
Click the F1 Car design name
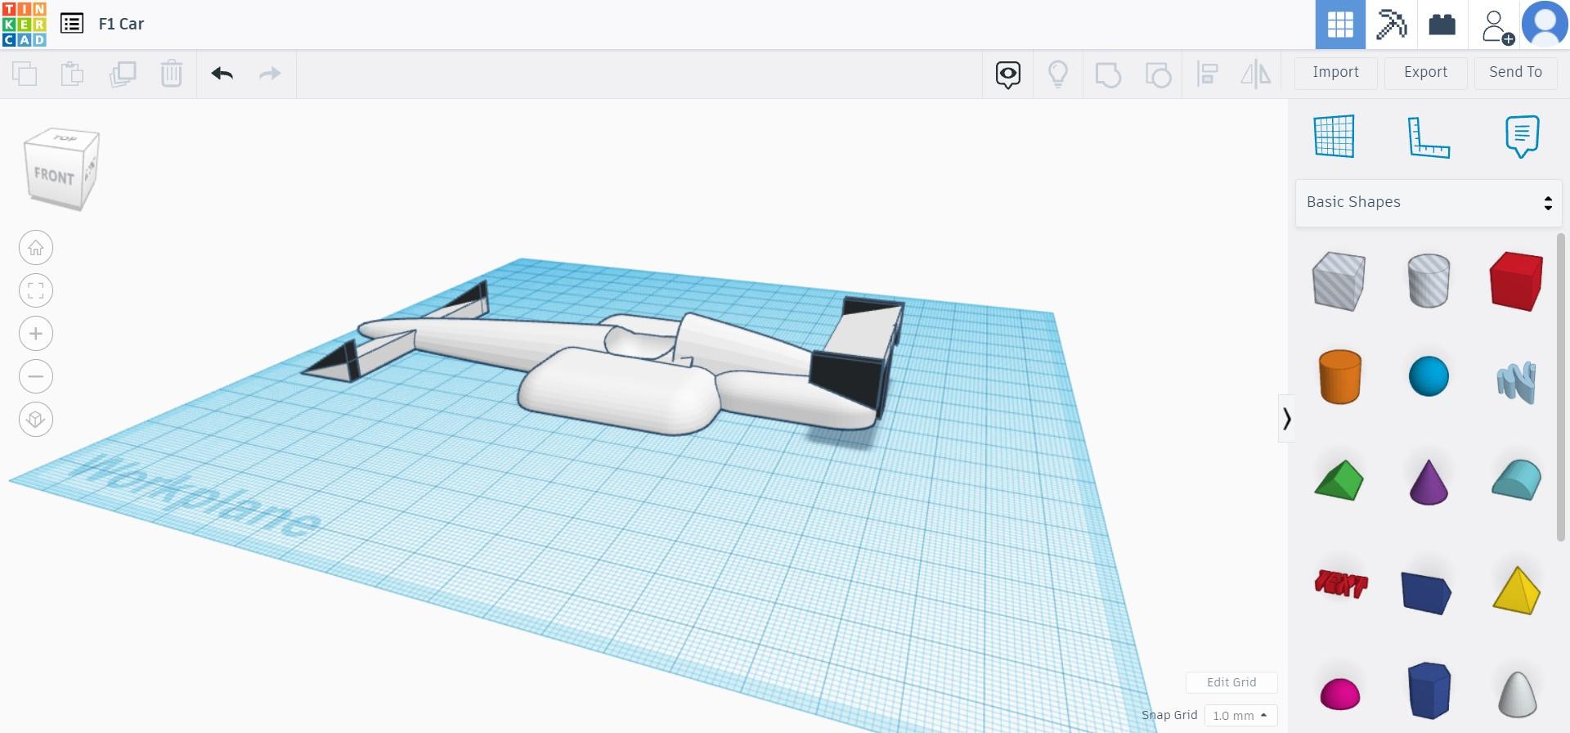tap(121, 24)
